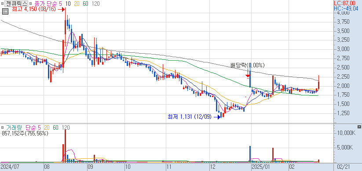Toggle the small square before 종가 단순
362x171 pixels.
pos(30,4)
